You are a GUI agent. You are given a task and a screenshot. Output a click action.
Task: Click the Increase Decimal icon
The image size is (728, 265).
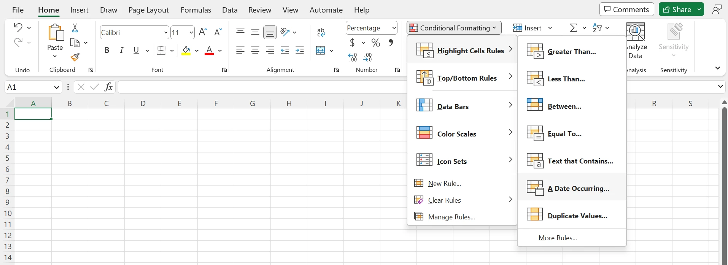coord(353,57)
